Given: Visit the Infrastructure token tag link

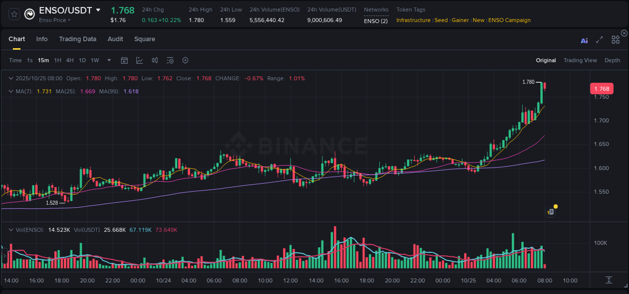Looking at the screenshot, I should click(x=415, y=21).
